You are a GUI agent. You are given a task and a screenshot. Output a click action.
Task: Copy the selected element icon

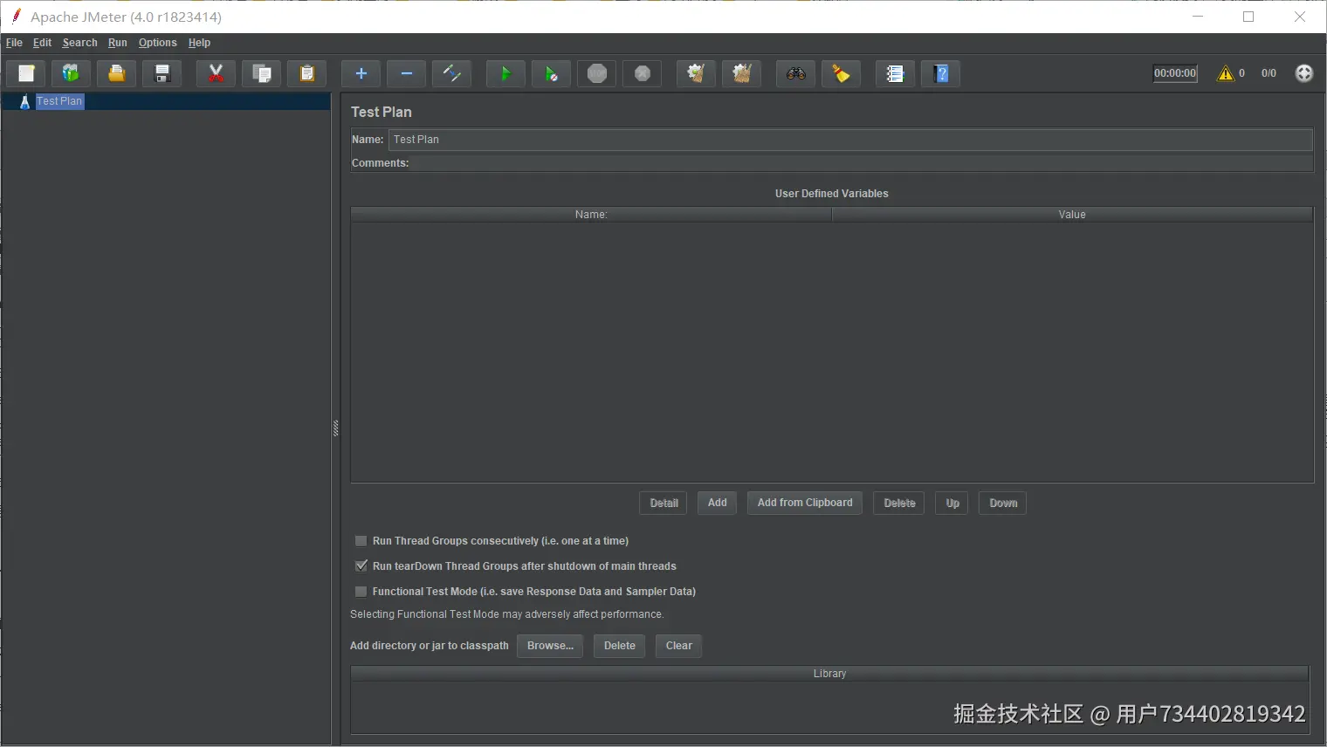261,74
